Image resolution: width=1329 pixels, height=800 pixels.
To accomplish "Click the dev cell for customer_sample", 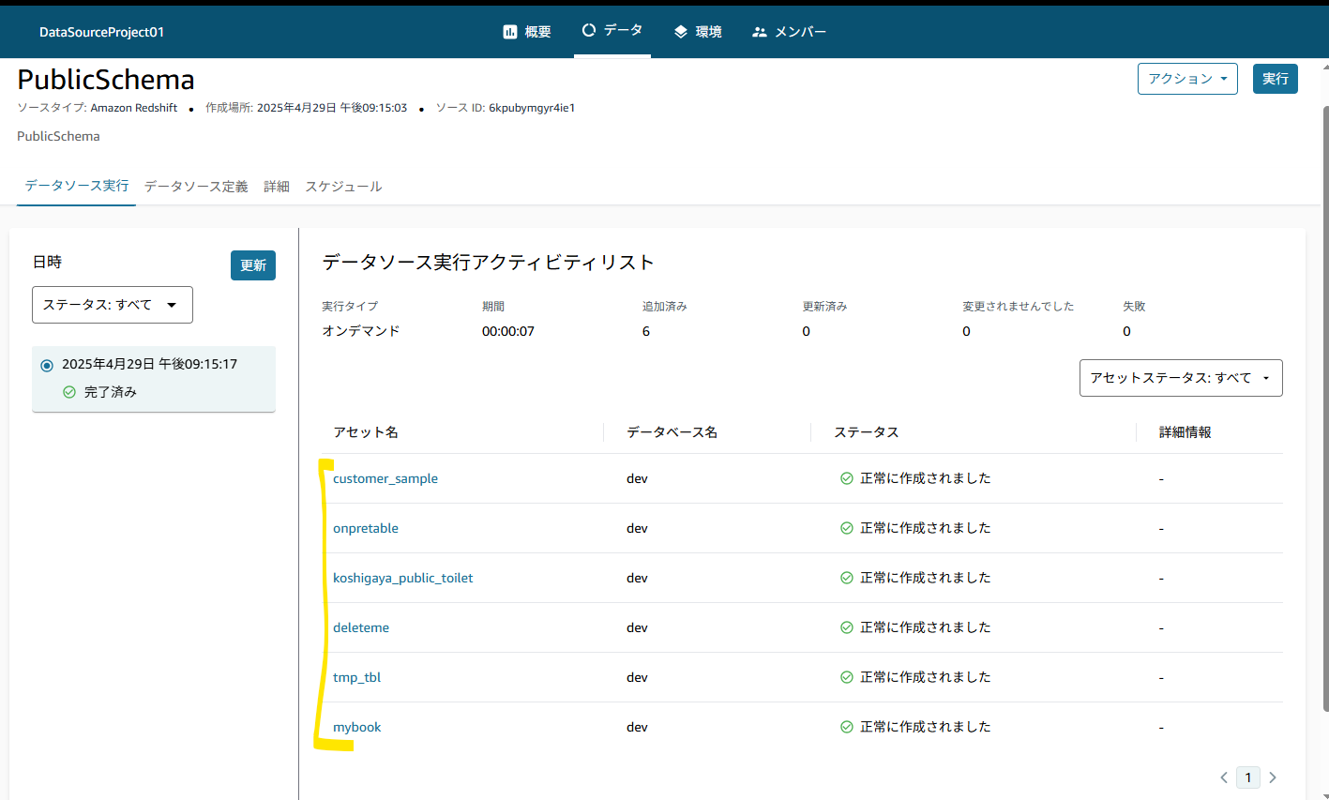I will point(637,478).
